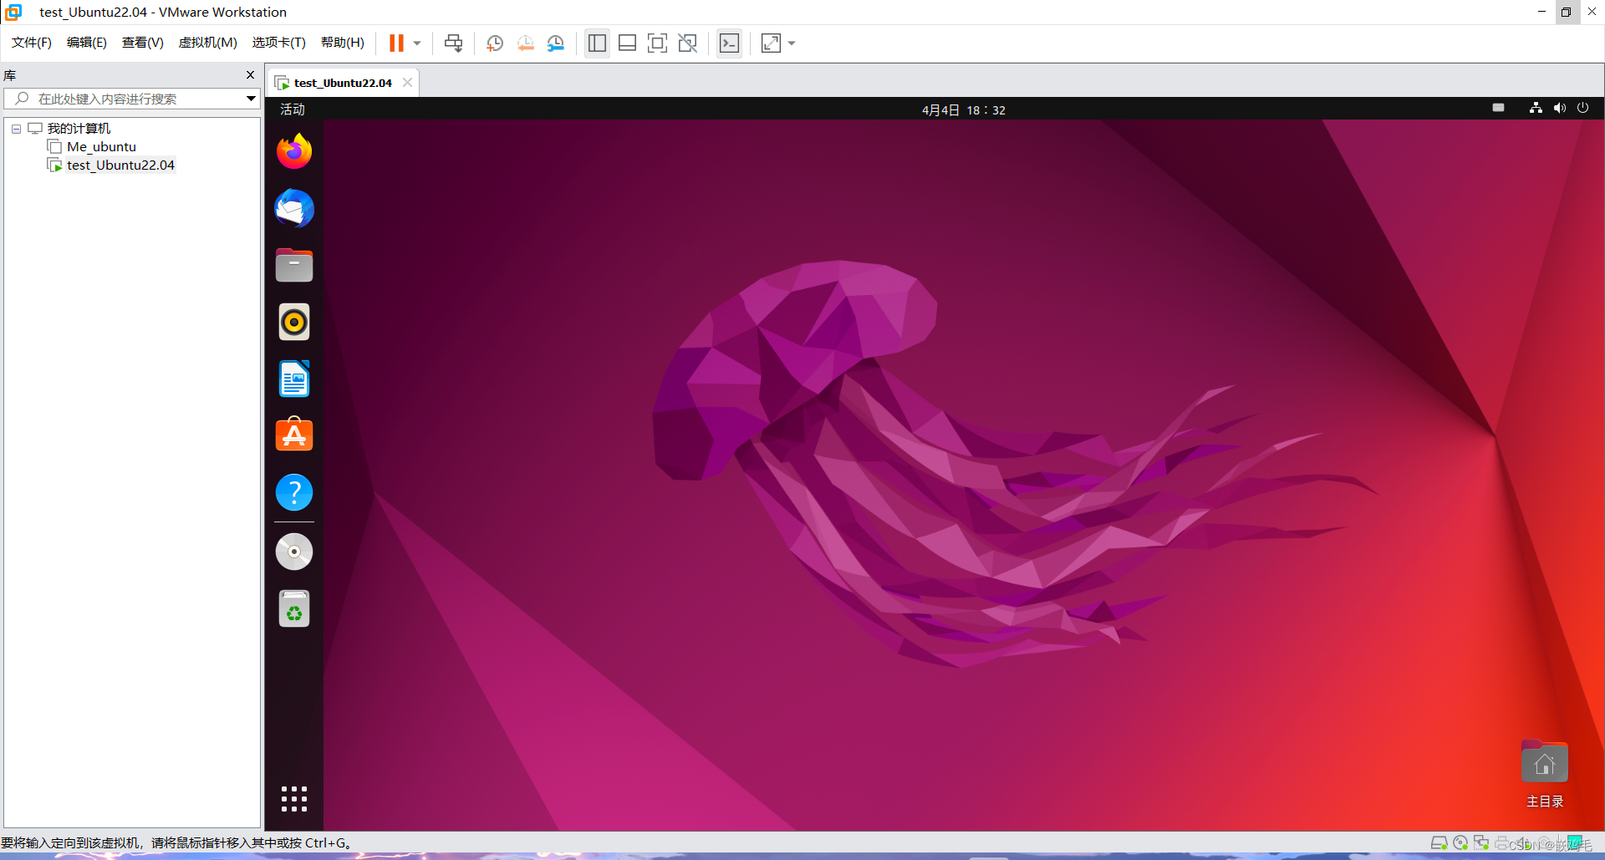Open the Trash from the dock
This screenshot has width=1605, height=860.
click(x=294, y=608)
